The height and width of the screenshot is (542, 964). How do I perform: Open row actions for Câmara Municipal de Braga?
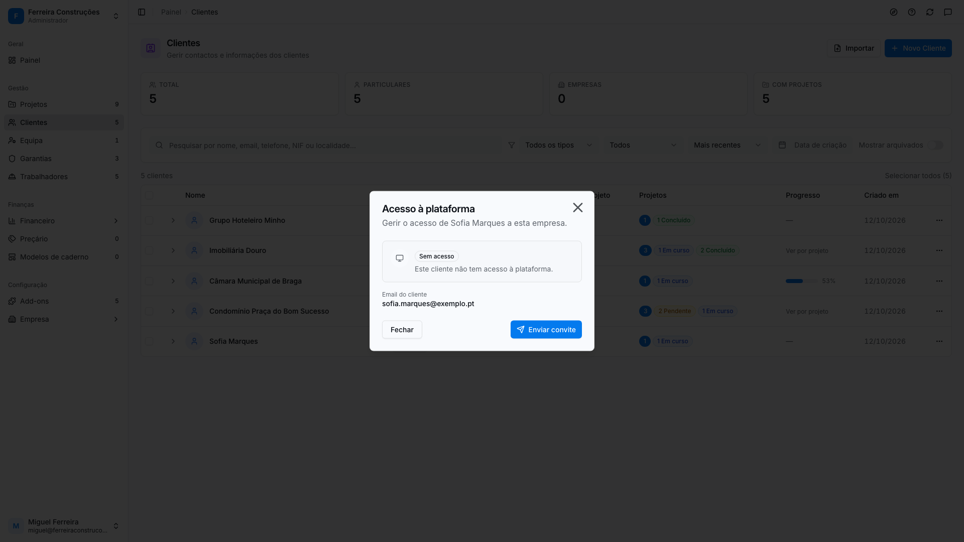(939, 281)
